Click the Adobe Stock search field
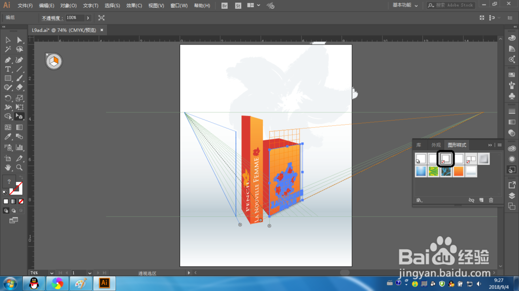 click(x=451, y=5)
